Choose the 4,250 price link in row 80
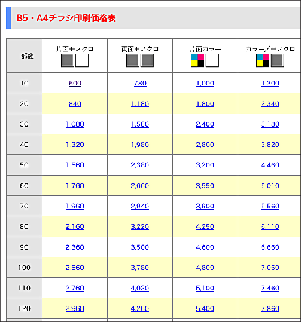Viewport: 301px width, 322px height. click(205, 226)
